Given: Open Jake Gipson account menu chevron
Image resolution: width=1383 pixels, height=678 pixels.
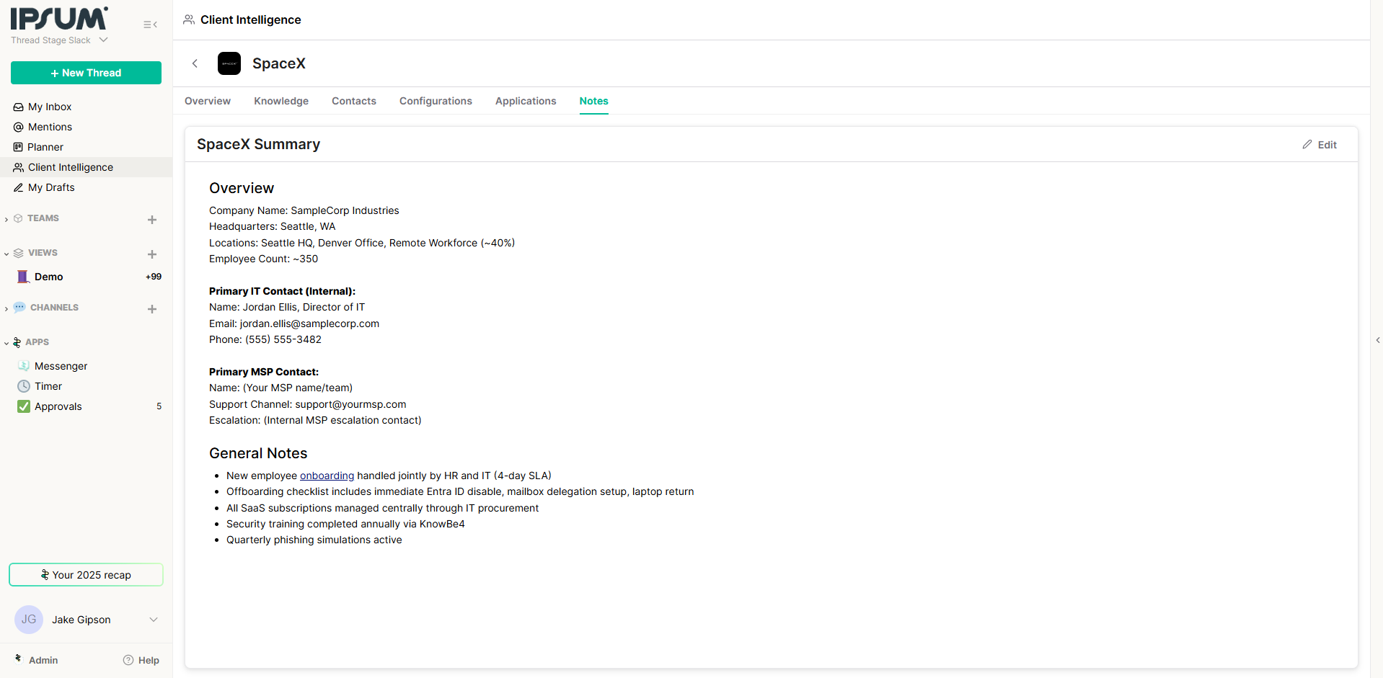Looking at the screenshot, I should 154,620.
